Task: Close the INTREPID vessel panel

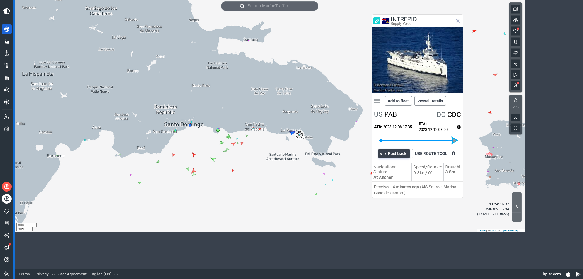Action: pyautogui.click(x=458, y=21)
